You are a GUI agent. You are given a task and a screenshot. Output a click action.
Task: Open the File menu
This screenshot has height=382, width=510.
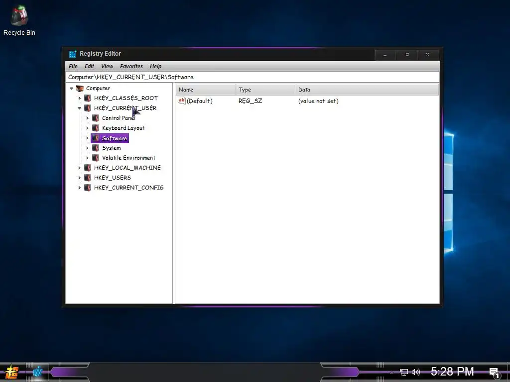pos(73,66)
